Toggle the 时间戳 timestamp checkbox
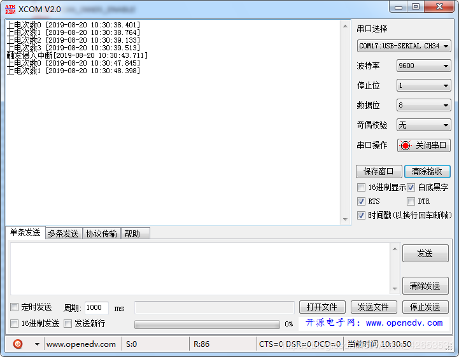The width and height of the screenshot is (459, 357). (361, 215)
